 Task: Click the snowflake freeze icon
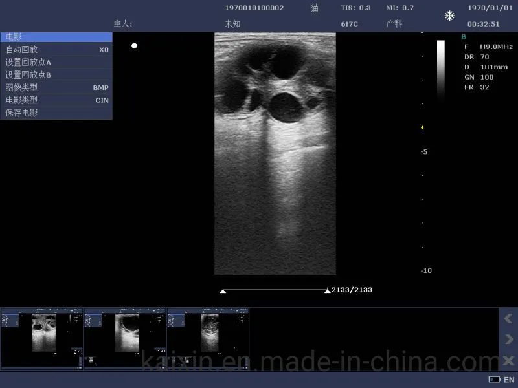coord(449,16)
